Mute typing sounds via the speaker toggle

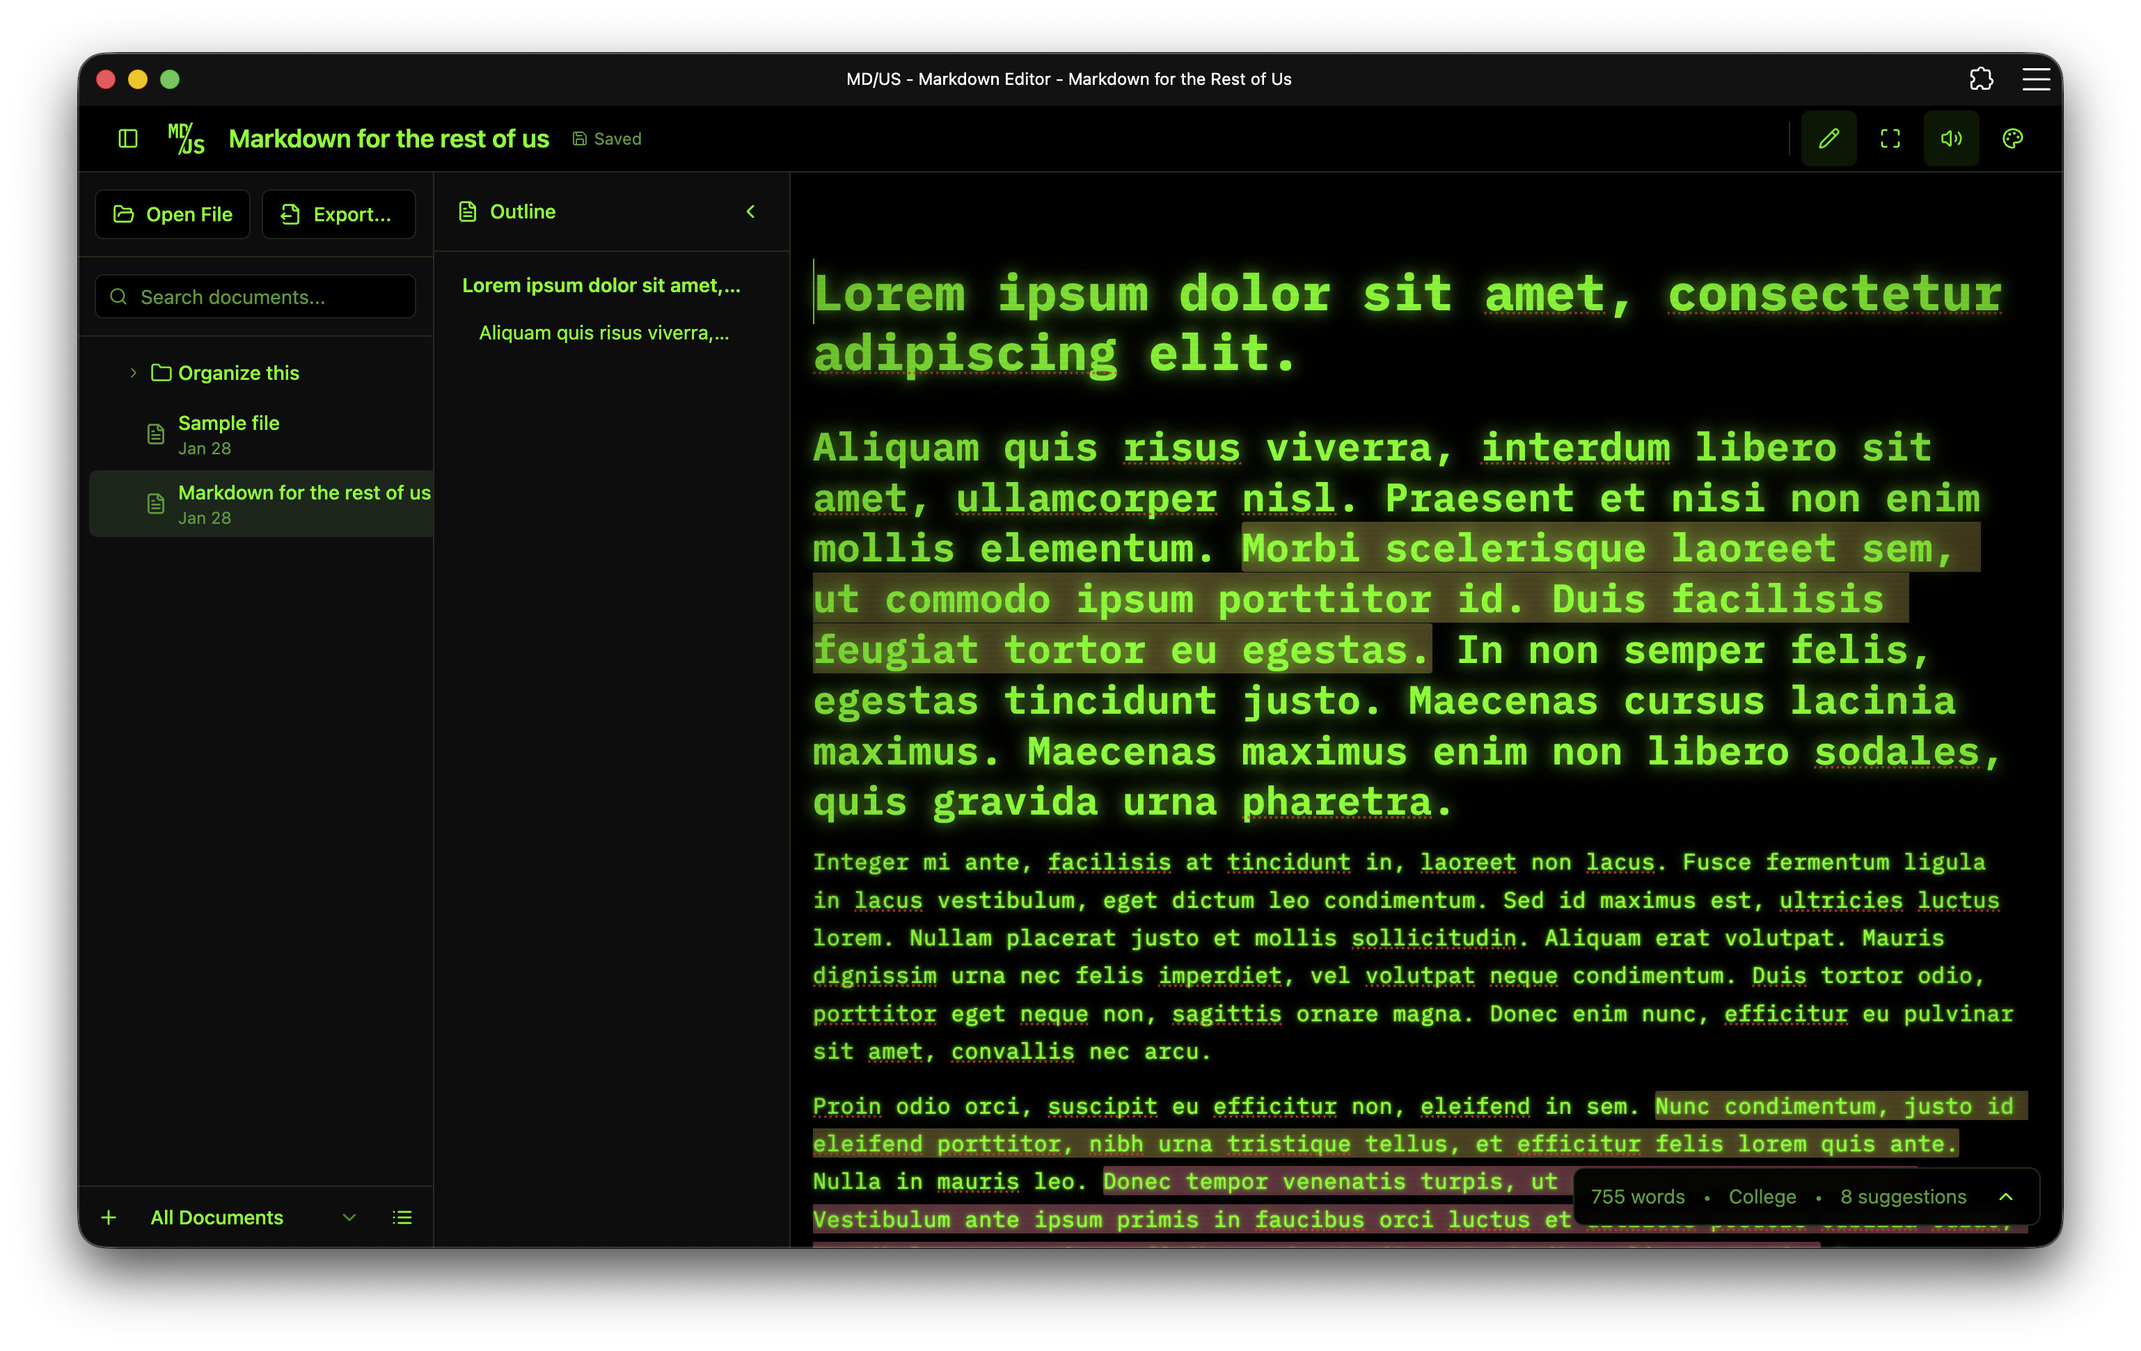[1952, 138]
